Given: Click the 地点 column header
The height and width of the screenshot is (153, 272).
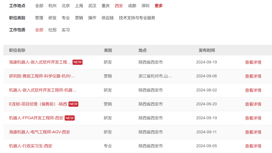Looking at the screenshot, I should pos(143,50).
